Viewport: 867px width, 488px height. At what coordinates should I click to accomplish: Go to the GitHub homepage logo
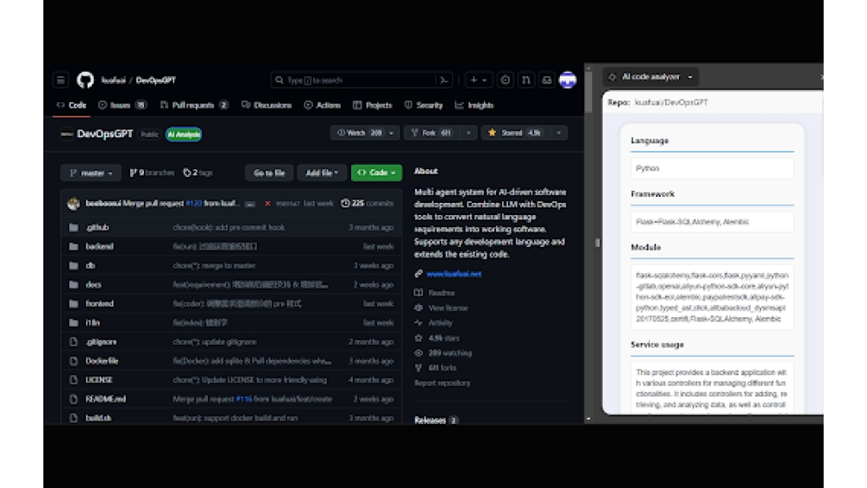pyautogui.click(x=85, y=80)
